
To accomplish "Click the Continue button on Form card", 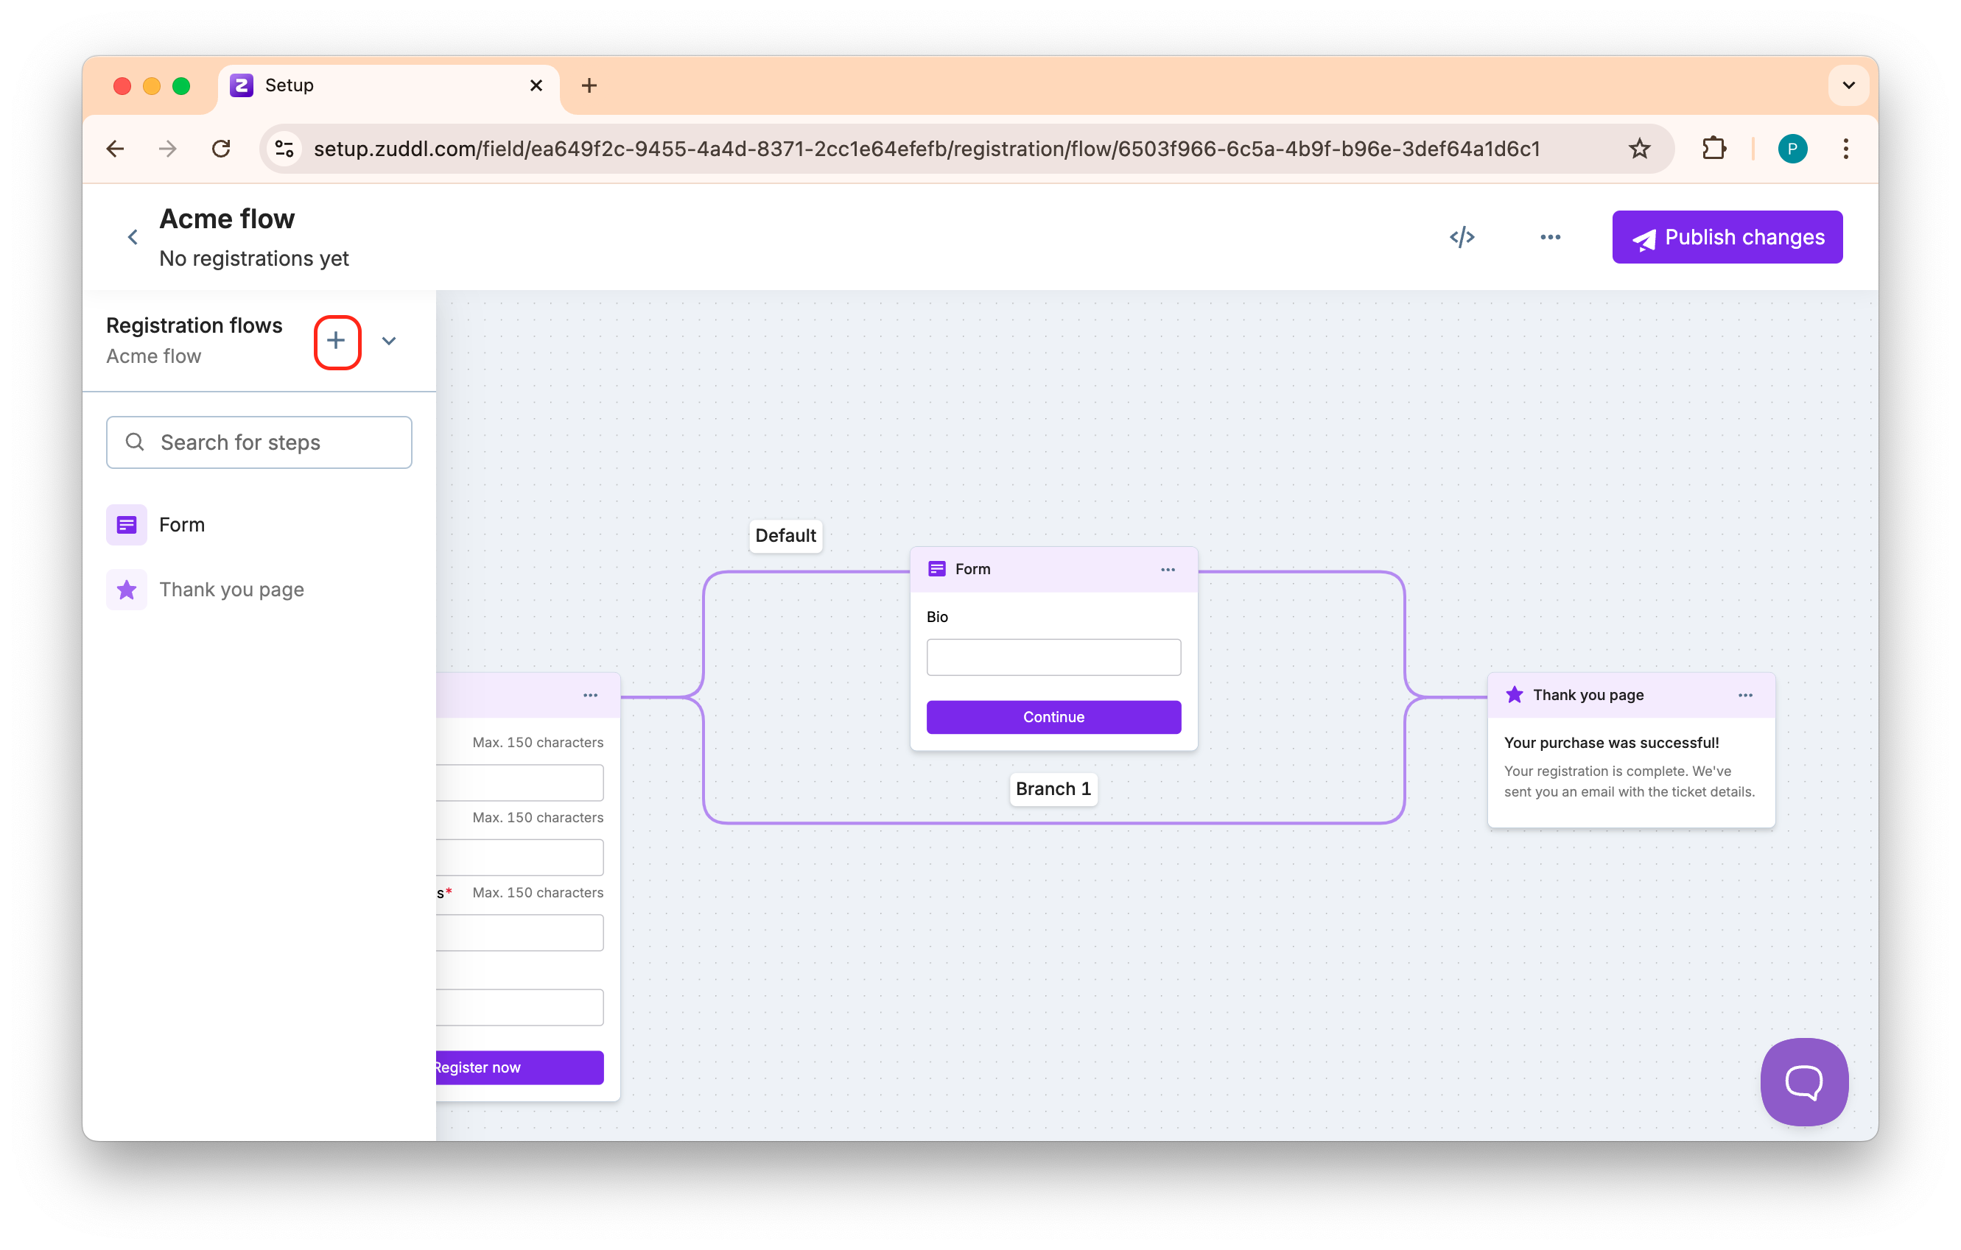I will (1053, 717).
